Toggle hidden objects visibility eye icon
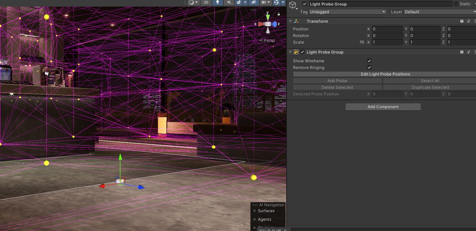The height and width of the screenshot is (231, 476). 253,2
